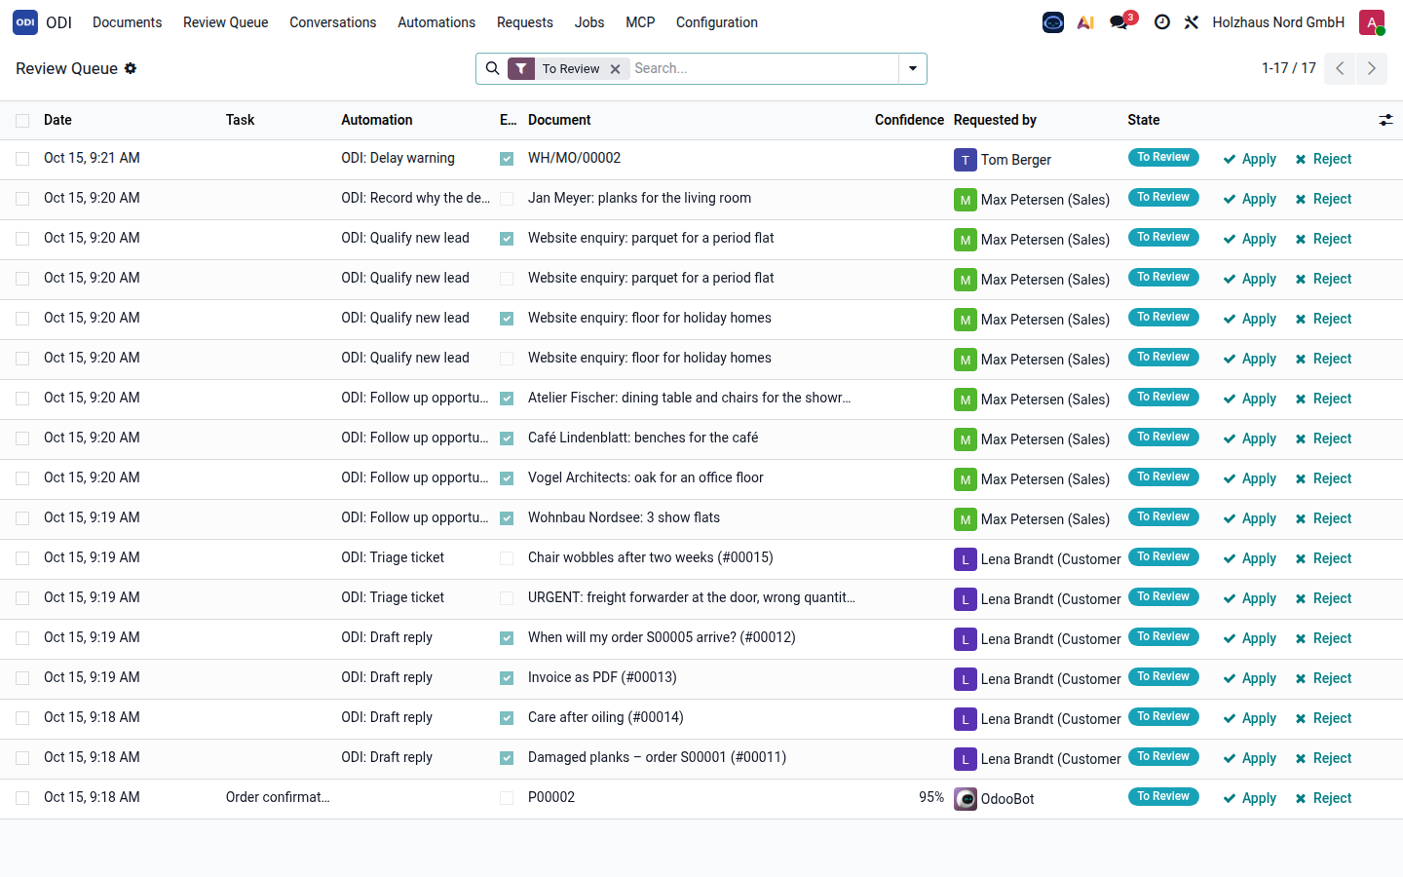The image size is (1403, 877).
Task: Go to the previous page of records
Action: point(1340,68)
